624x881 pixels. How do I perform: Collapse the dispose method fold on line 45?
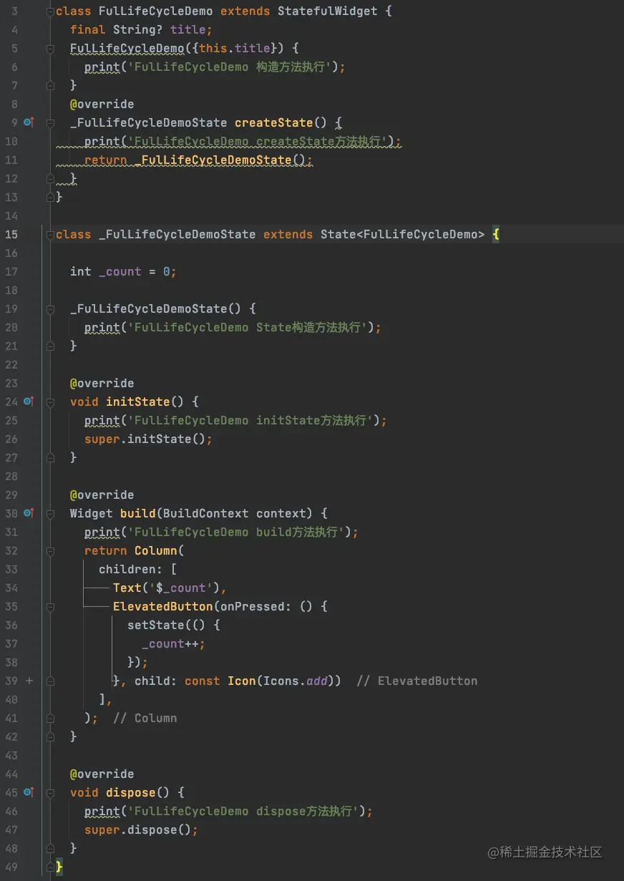click(x=50, y=792)
